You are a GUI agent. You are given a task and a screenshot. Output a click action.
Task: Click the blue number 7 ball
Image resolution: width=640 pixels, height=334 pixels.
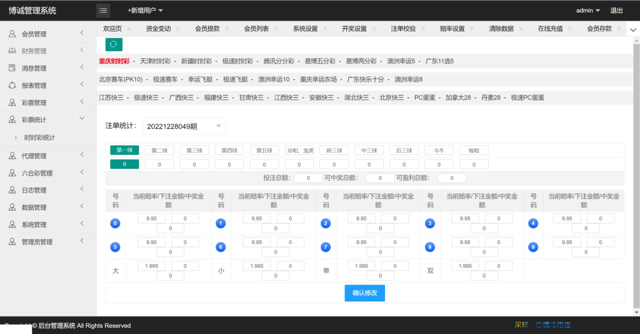coord(325,247)
